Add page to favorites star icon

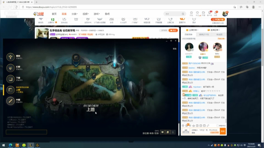tap(235, 7)
